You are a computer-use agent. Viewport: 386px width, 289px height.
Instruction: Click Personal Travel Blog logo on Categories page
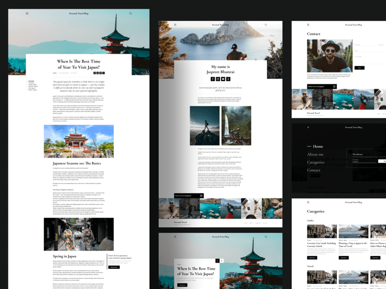click(354, 202)
